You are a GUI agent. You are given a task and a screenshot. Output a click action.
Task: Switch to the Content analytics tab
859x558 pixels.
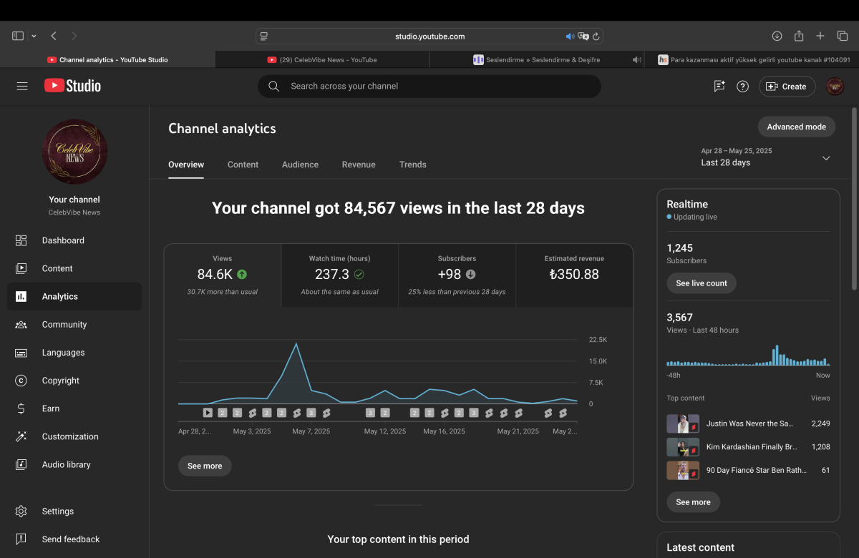tap(243, 165)
